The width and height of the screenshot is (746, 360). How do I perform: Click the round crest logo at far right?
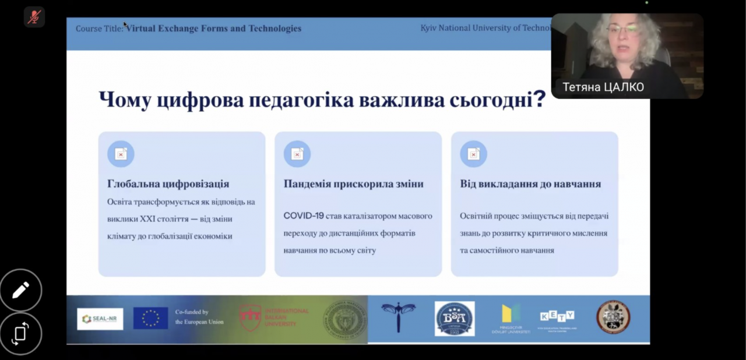pos(613,317)
